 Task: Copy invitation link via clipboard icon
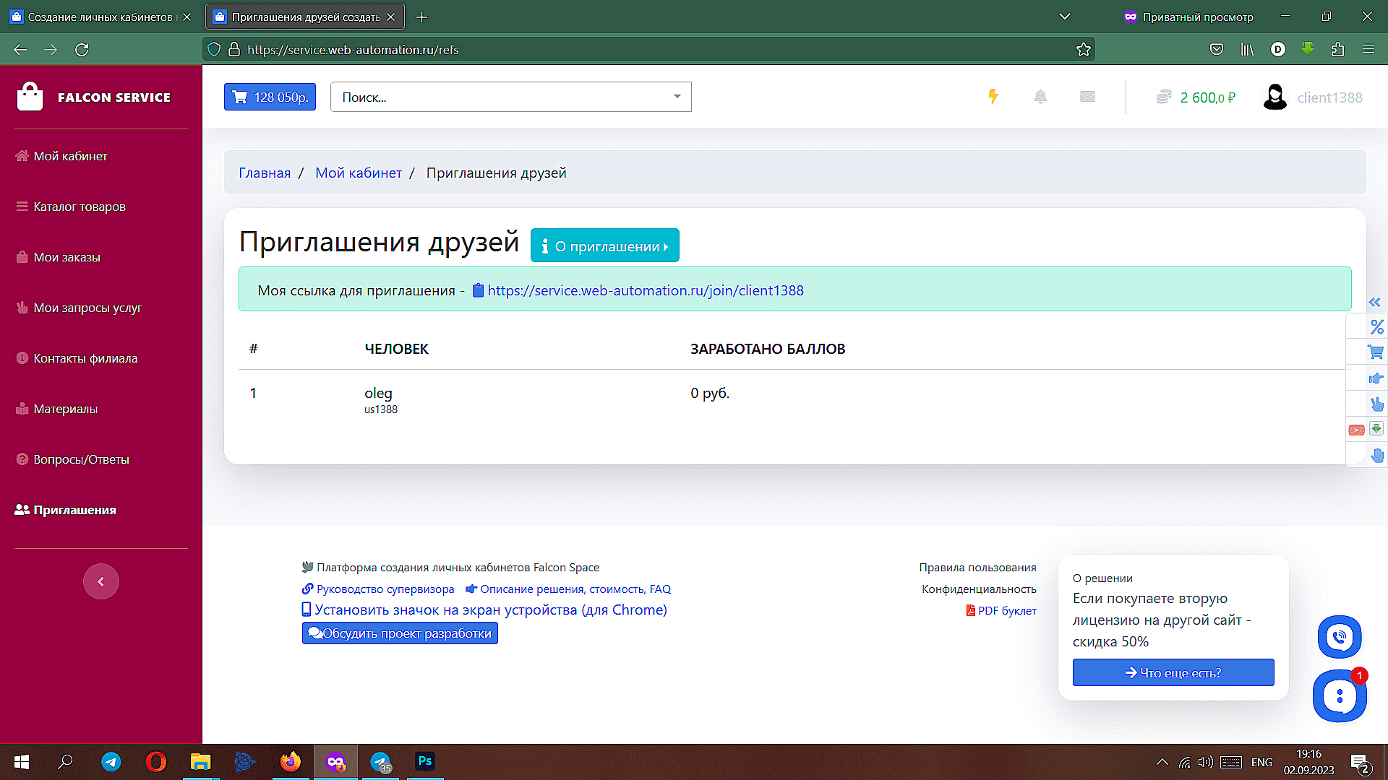point(478,290)
